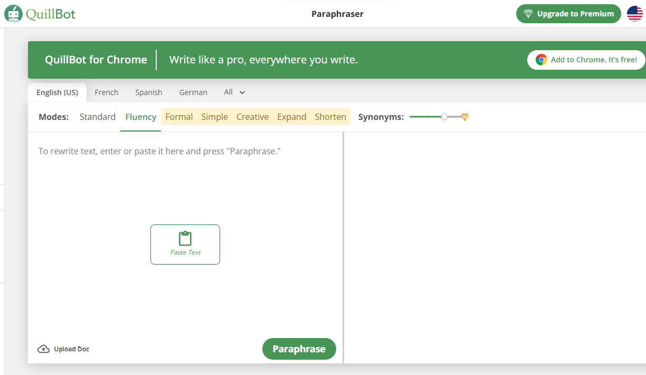646x375 pixels.
Task: Click the QuillBot wordmark text
Action: (x=51, y=14)
